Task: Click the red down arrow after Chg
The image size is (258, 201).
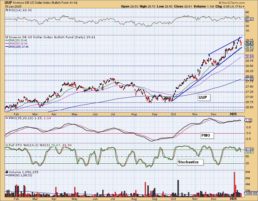Action: (243, 7)
